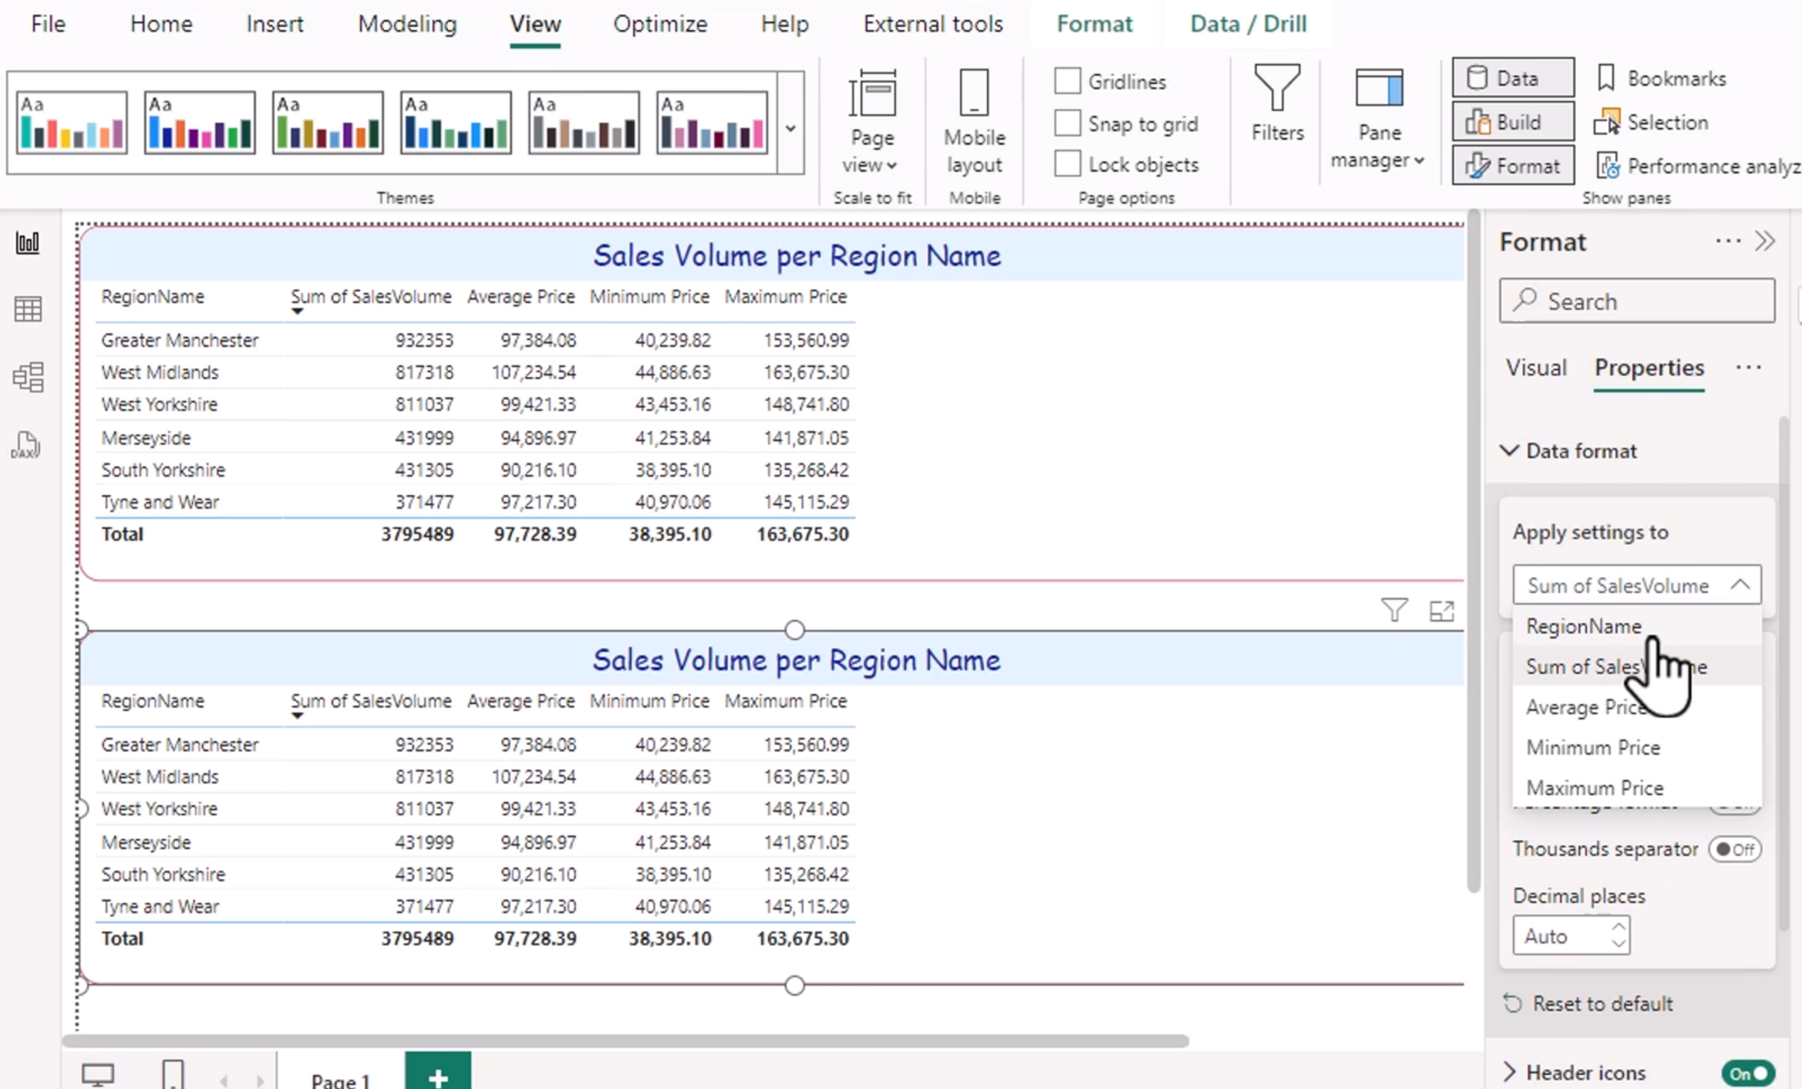Click the Format pane Search field
Screen dimensions: 1802x1089
tap(1637, 300)
